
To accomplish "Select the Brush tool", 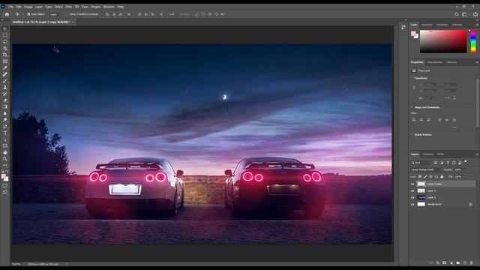I will click(5, 81).
